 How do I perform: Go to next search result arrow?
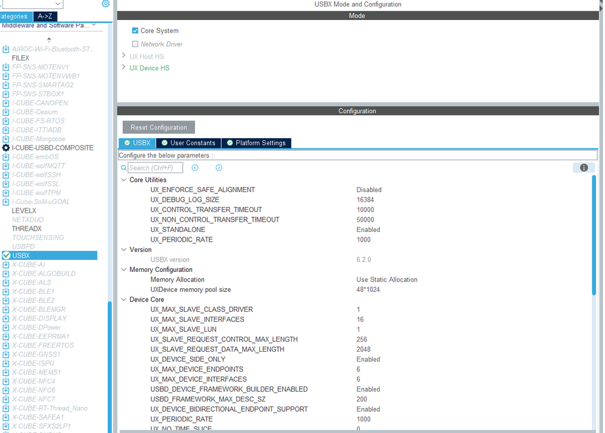tap(219, 168)
